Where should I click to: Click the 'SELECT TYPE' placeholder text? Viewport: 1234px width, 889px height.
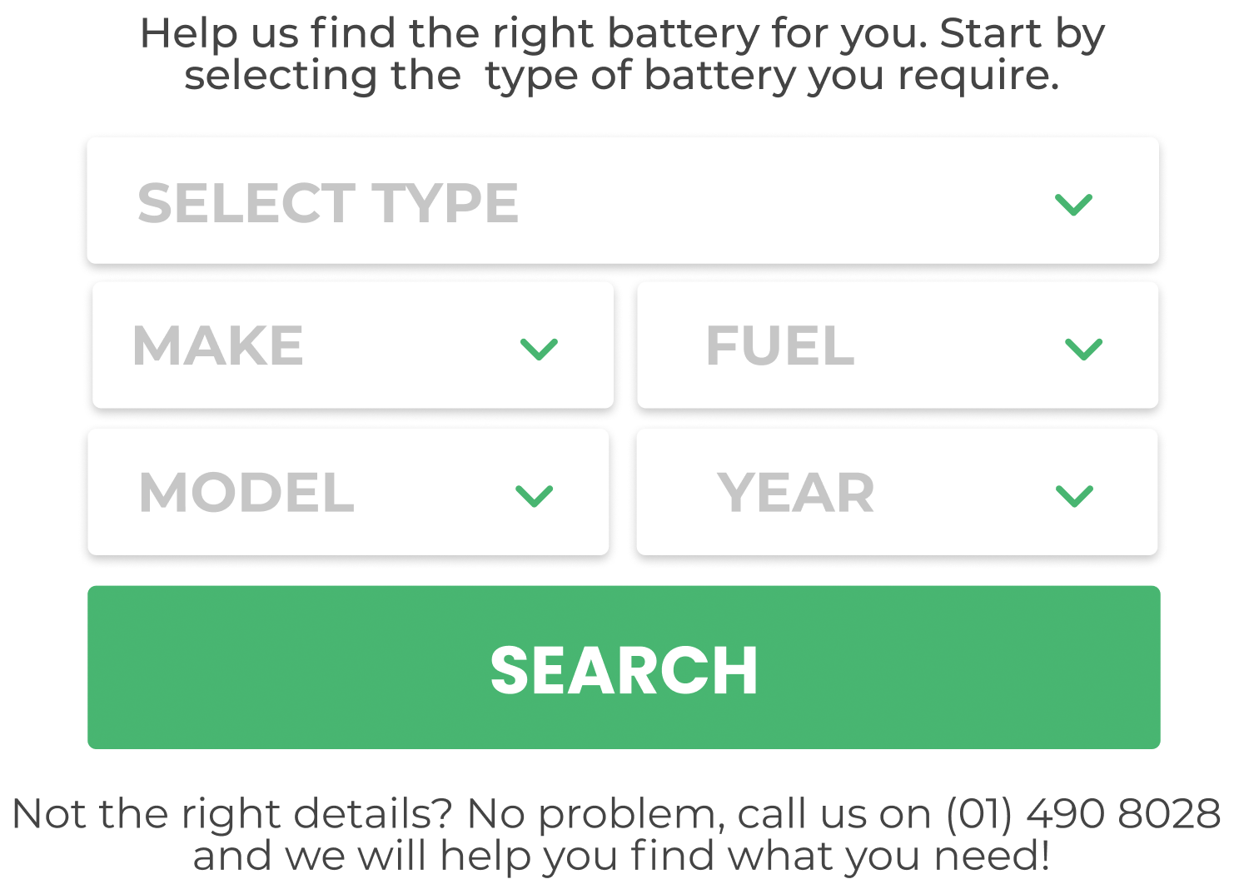pyautogui.click(x=328, y=204)
